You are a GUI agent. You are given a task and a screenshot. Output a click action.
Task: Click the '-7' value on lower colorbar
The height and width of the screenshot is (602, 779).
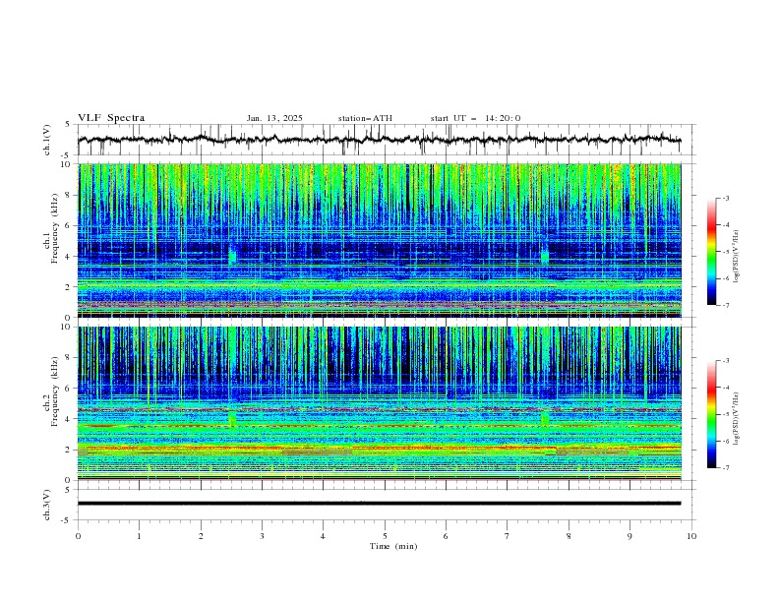[725, 468]
